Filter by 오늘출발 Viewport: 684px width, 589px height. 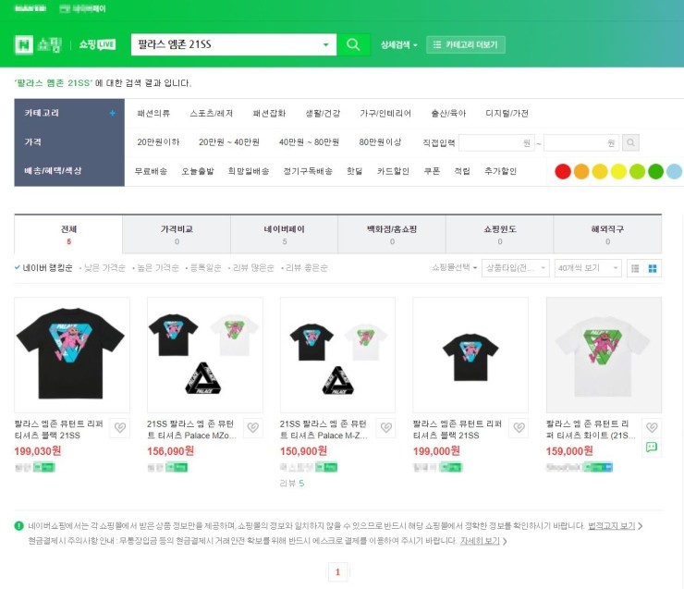198,171
